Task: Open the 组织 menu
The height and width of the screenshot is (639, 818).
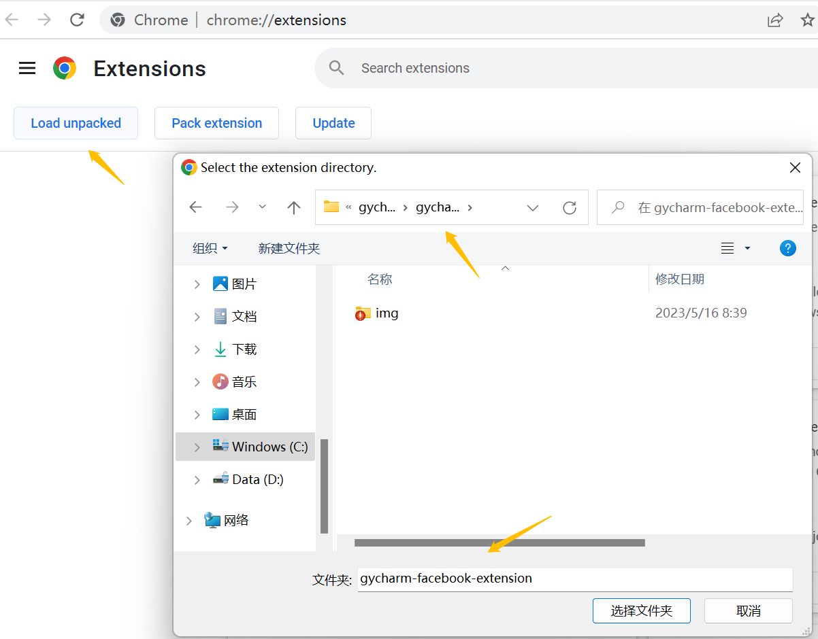Action: [x=210, y=248]
